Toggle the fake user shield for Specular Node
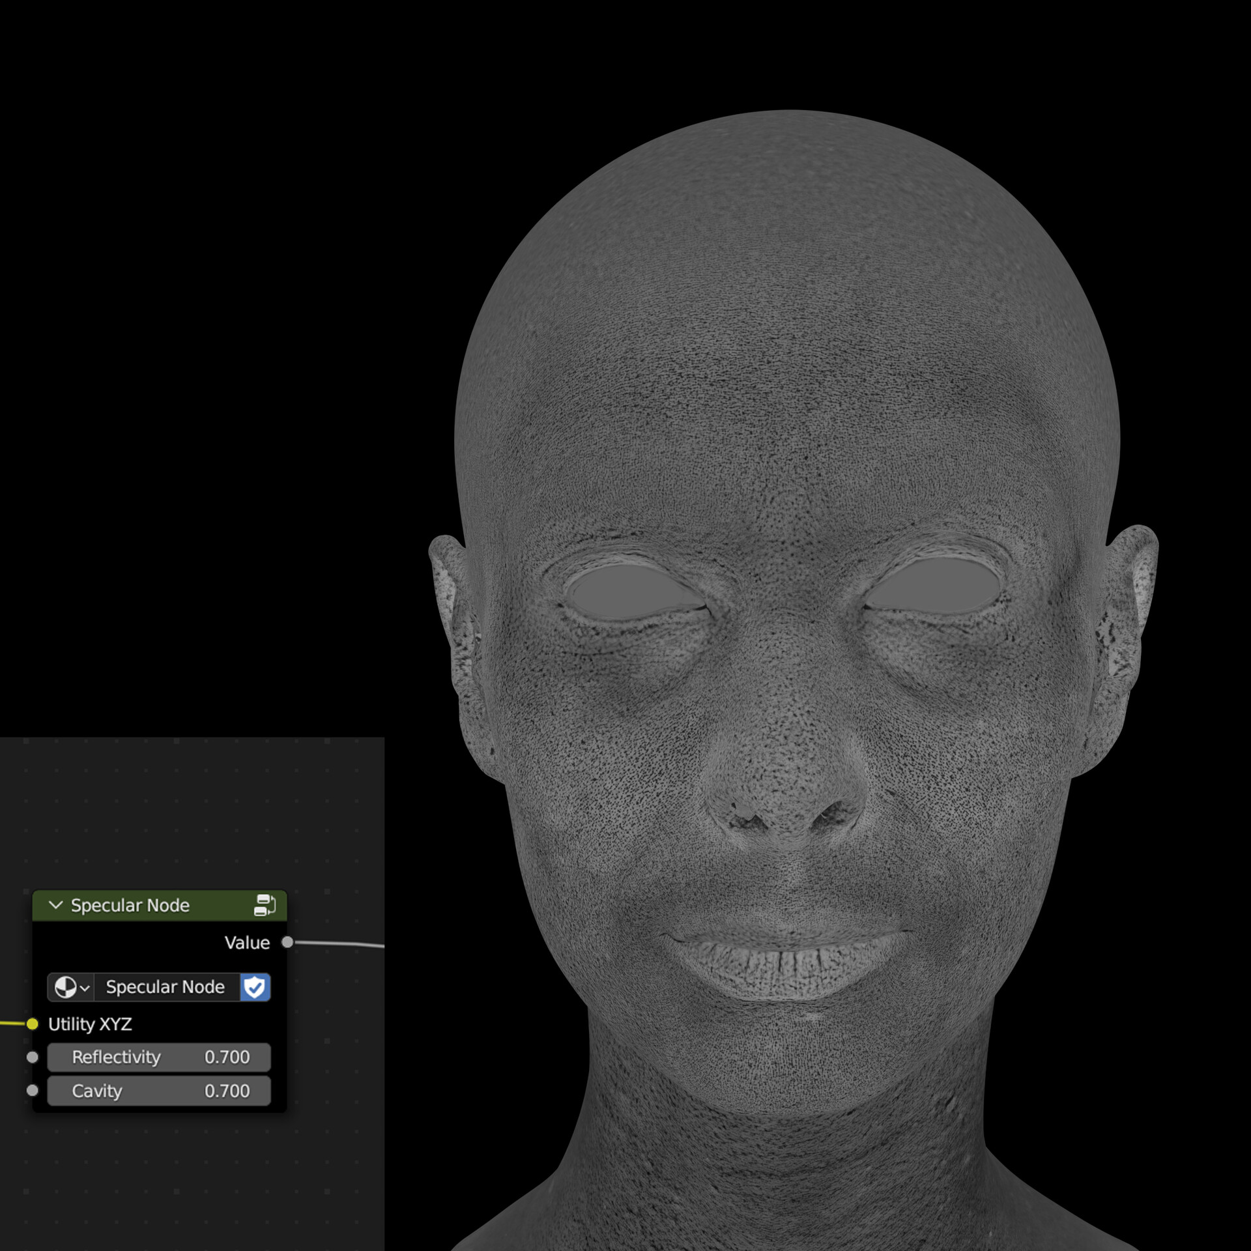The image size is (1251, 1251). [255, 987]
